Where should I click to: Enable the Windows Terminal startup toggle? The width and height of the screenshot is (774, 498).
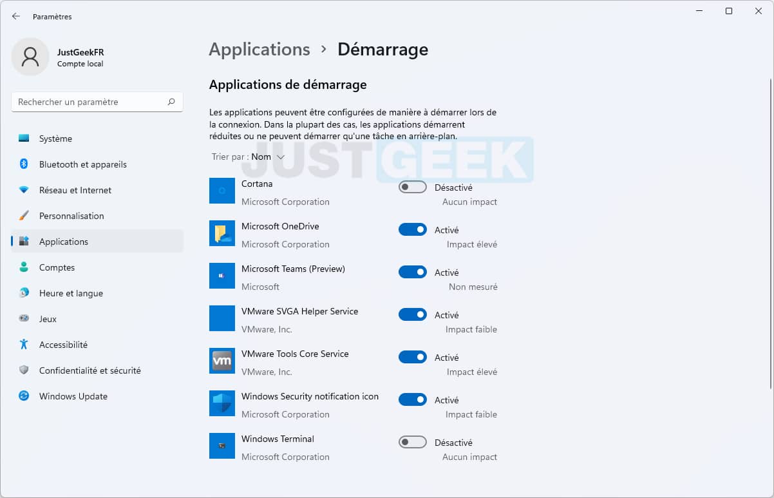point(413,442)
